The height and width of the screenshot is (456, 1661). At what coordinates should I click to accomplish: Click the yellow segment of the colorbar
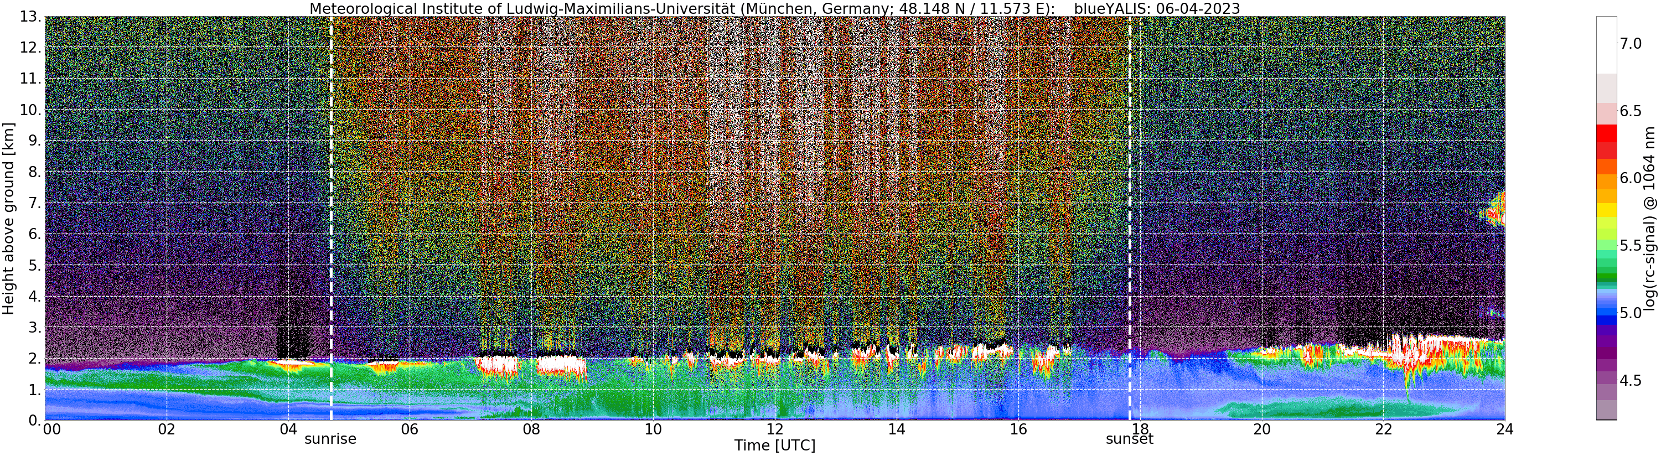[x=1606, y=210]
